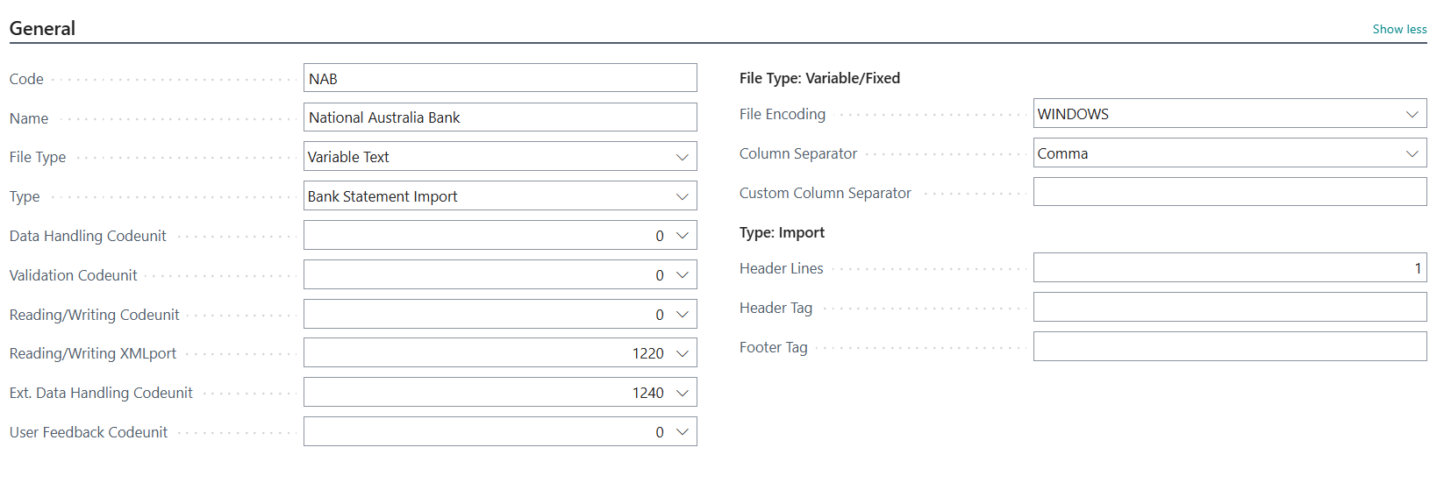Expand the Column Separator dropdown
The image size is (1444, 483).
1229,153
